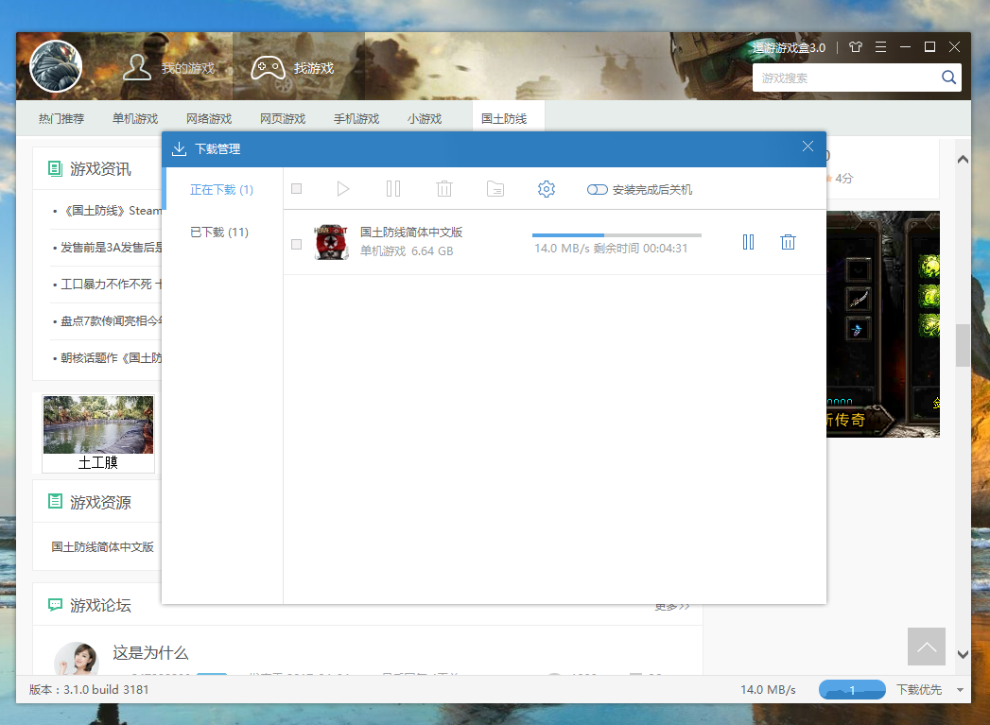The image size is (990, 725).
Task: Click the start-all play icon in toolbar
Action: (x=343, y=189)
